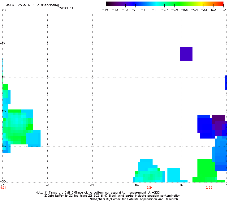Click the colorbar label -0.4
Image resolution: width=229 pixels, height=201 pixels.
pyautogui.click(x=194, y=10)
